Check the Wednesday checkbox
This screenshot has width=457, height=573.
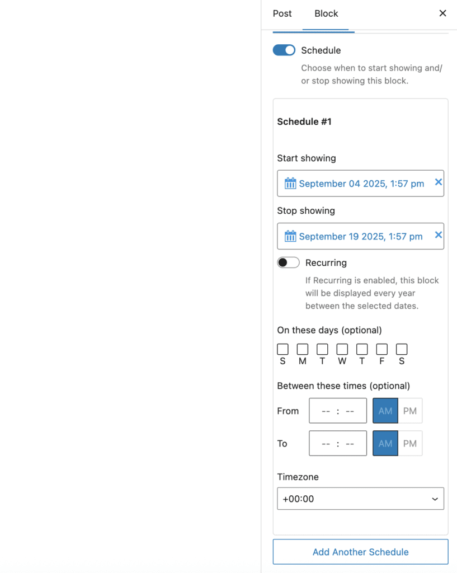pyautogui.click(x=342, y=349)
